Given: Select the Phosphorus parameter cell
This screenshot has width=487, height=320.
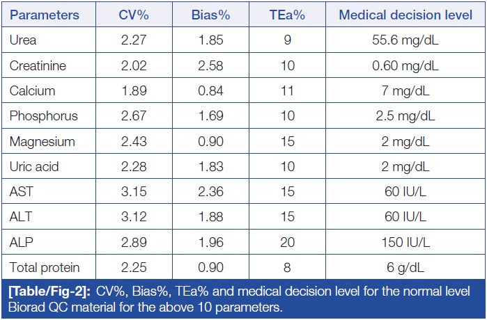Looking at the screenshot, I should point(38,115).
